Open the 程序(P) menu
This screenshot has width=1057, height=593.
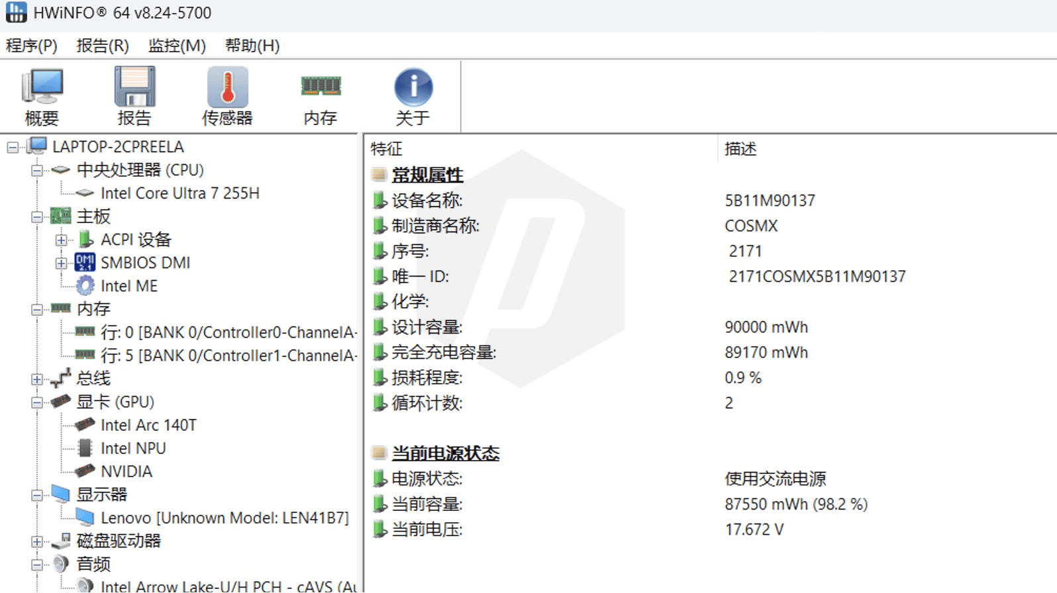(x=31, y=46)
